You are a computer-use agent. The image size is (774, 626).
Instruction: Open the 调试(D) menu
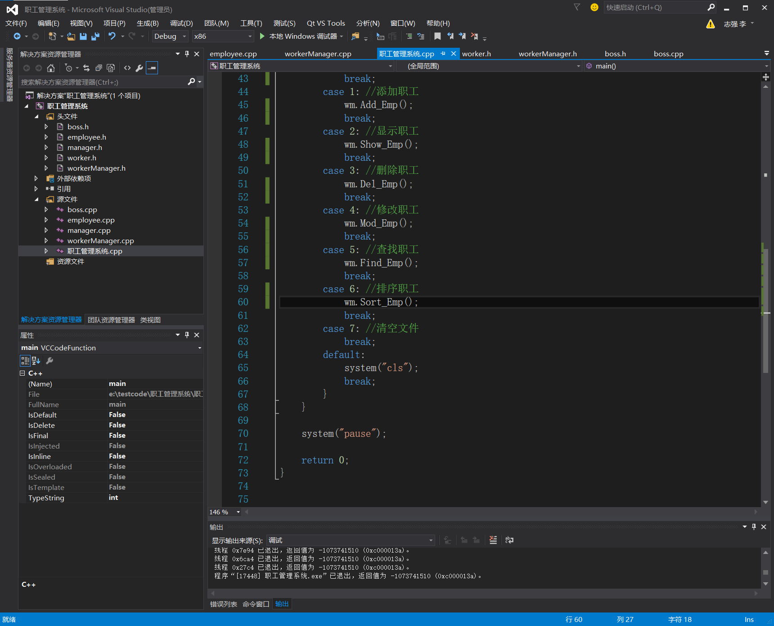(181, 23)
